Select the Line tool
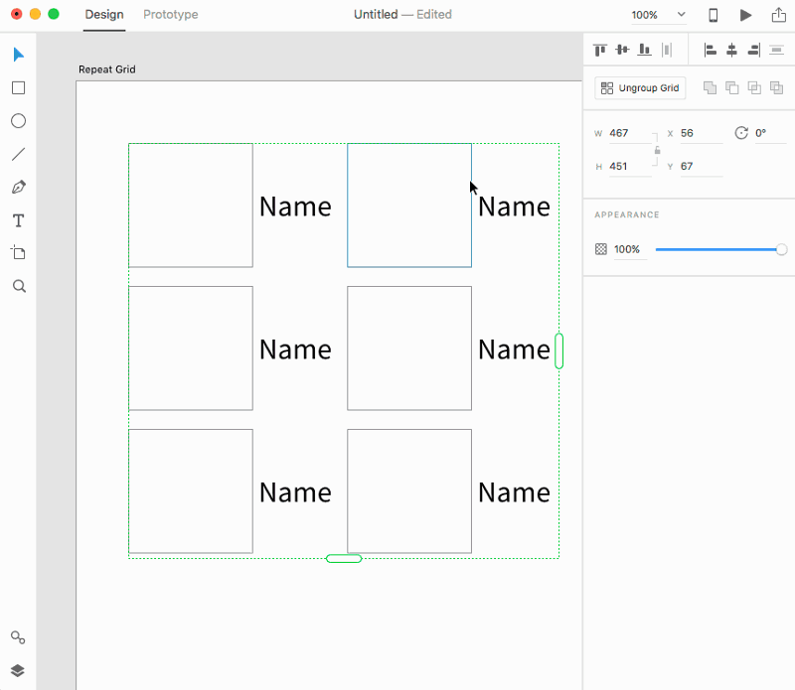795x690 pixels. pos(18,154)
